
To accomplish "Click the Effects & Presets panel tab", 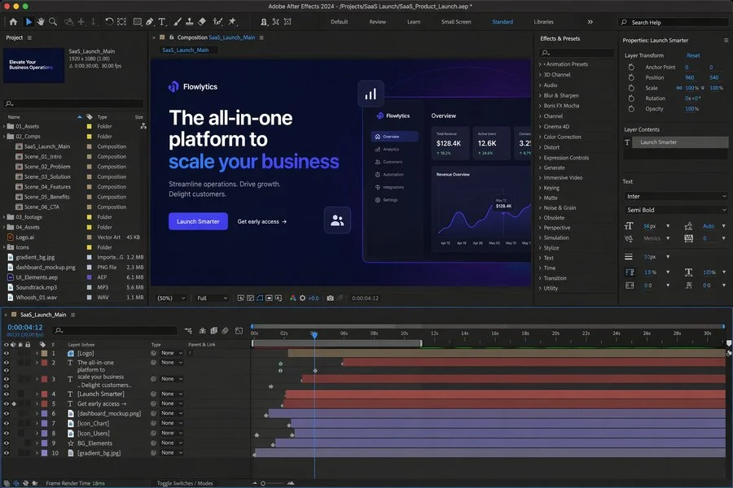I will [559, 37].
